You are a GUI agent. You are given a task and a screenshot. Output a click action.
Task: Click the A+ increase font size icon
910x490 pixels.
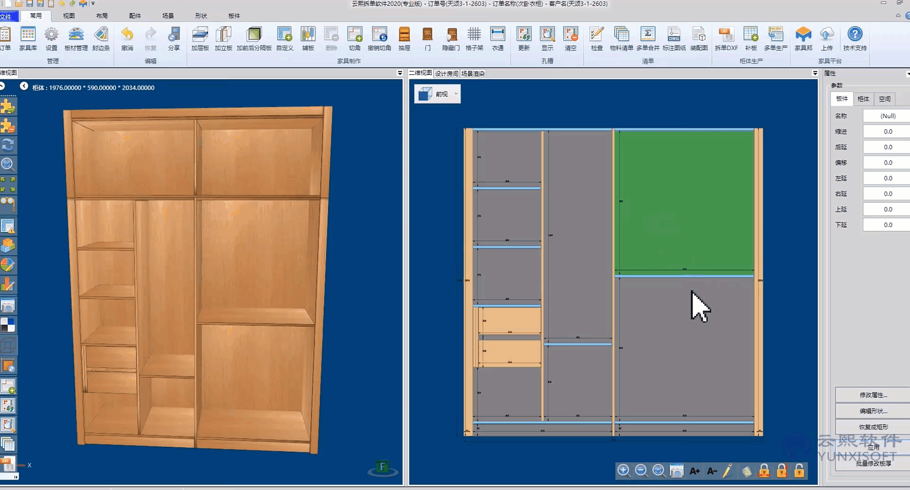(694, 471)
